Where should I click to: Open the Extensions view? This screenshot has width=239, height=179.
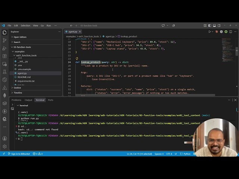click(4, 56)
